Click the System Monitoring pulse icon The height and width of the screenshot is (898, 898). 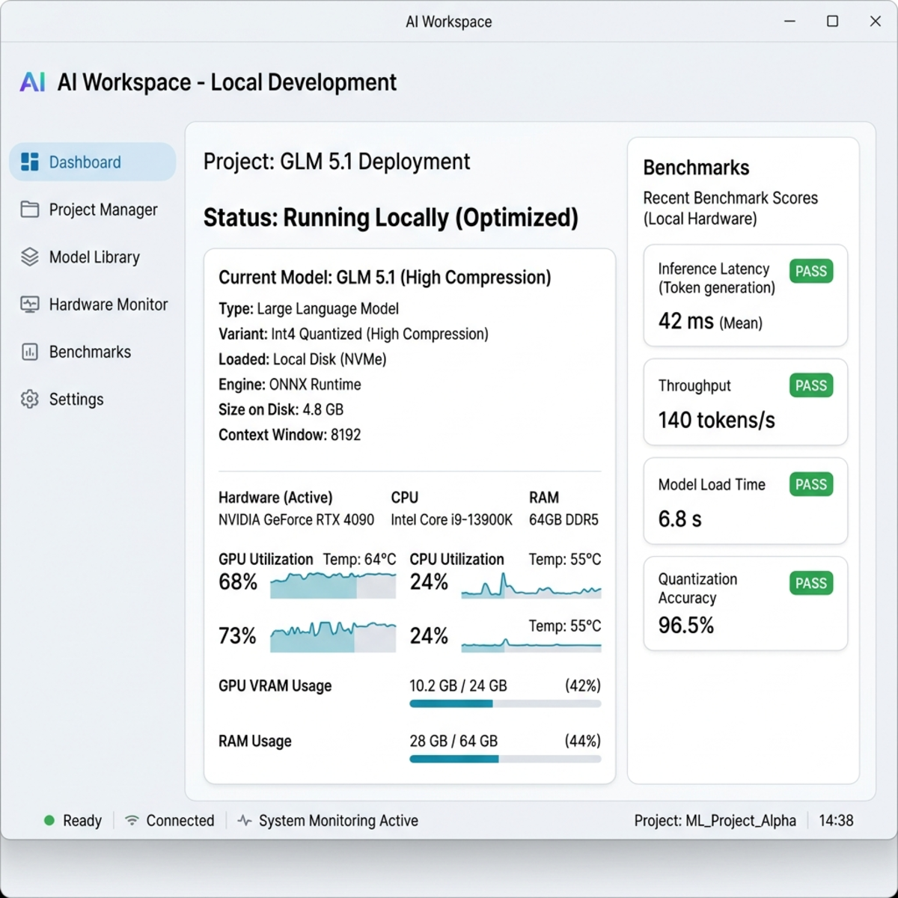click(245, 820)
